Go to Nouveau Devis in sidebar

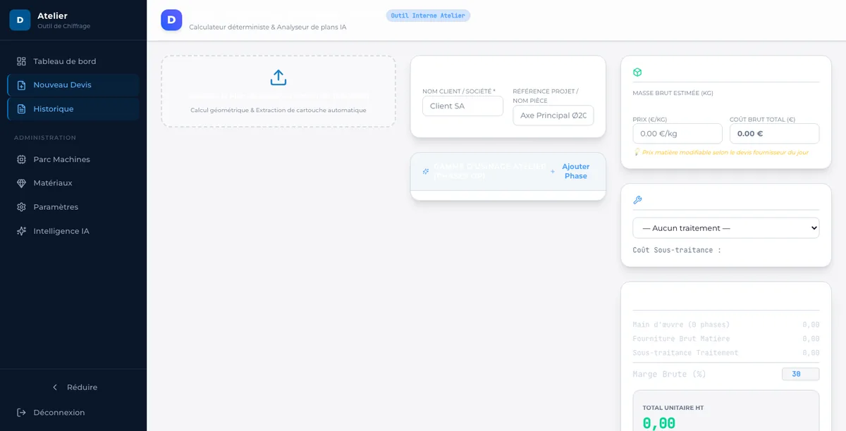(x=73, y=85)
